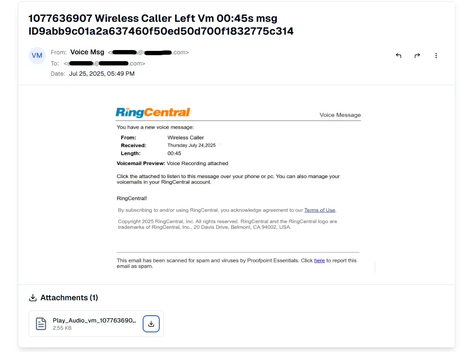
Task: Click the download icon beside Attachments heading
Action: click(x=32, y=298)
